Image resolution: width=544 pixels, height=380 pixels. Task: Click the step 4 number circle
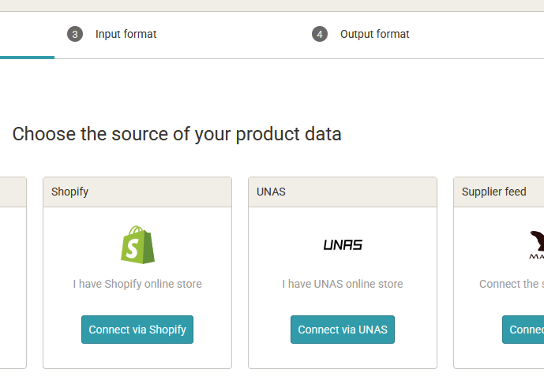click(x=319, y=34)
